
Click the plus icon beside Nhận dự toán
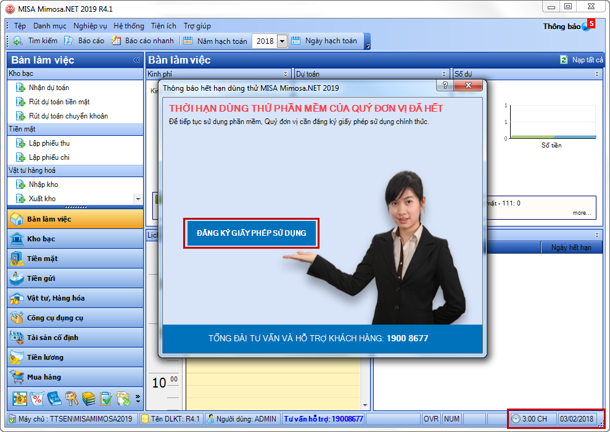(x=20, y=88)
